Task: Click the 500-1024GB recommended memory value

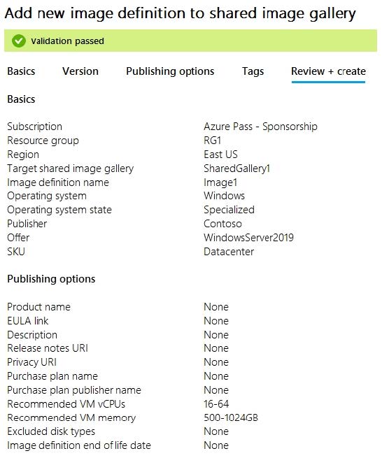Action: tap(231, 417)
